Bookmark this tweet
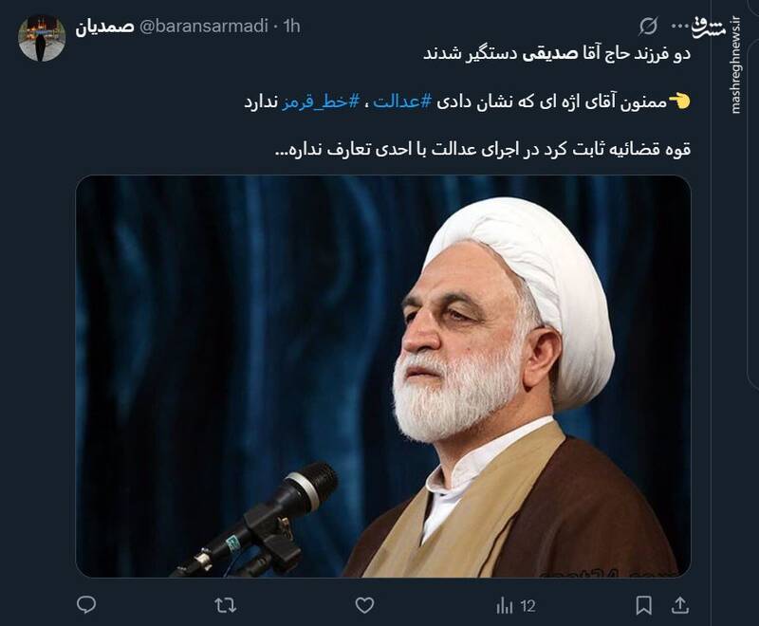This screenshot has width=759, height=626. tap(643, 605)
